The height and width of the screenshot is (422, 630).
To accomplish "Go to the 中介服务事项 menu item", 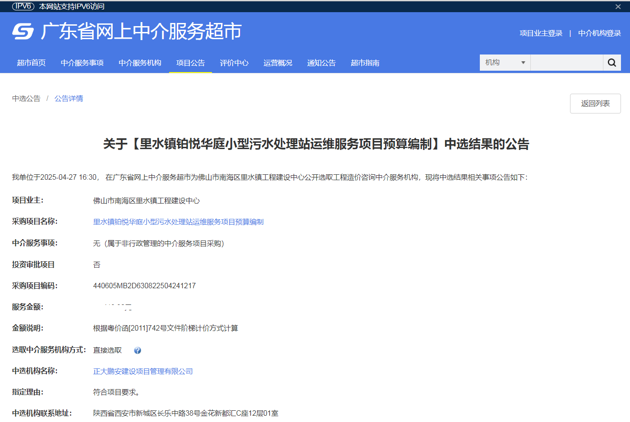I will (82, 63).
